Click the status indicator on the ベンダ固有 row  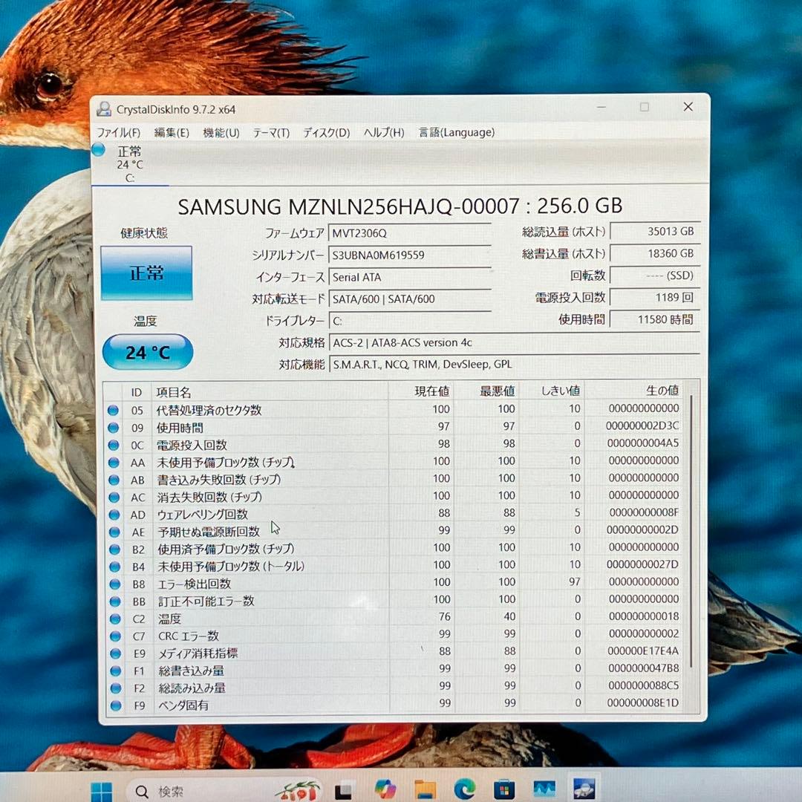tap(115, 705)
